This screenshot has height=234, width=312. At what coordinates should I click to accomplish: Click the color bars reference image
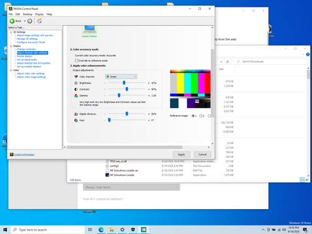point(190,89)
